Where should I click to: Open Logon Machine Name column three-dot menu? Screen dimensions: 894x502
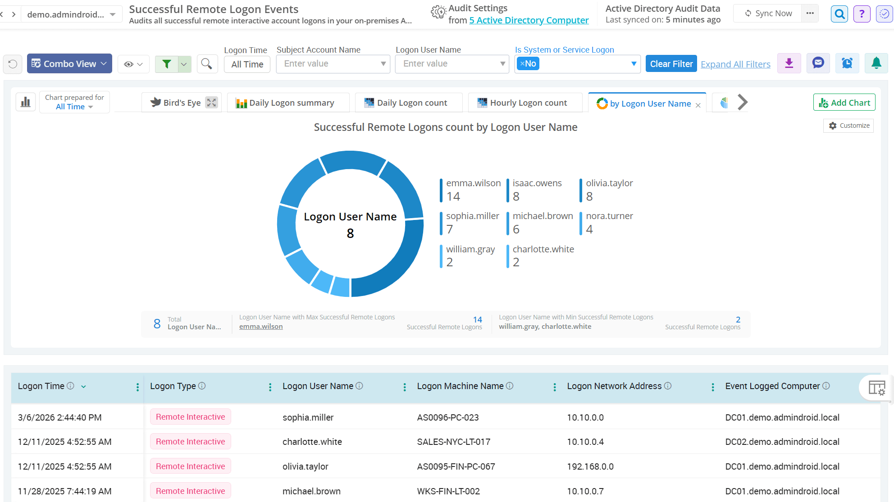(555, 387)
